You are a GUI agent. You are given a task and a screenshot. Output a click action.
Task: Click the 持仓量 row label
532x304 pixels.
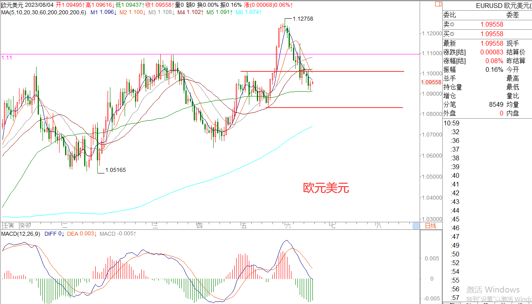453,87
